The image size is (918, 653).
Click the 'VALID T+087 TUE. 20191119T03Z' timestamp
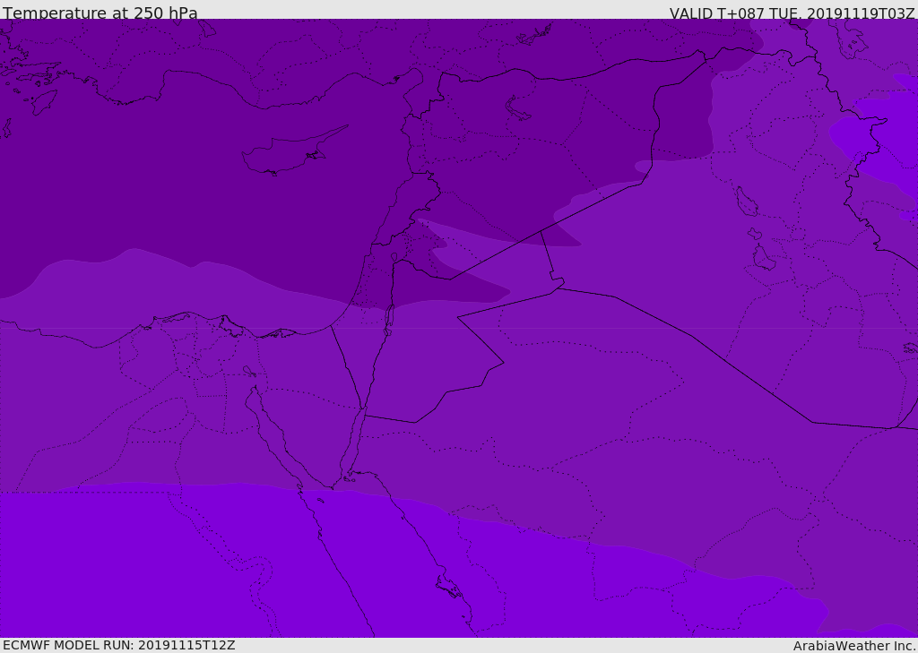[792, 13]
